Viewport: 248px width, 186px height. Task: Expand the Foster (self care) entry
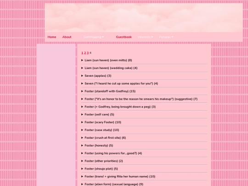coord(144,114)
